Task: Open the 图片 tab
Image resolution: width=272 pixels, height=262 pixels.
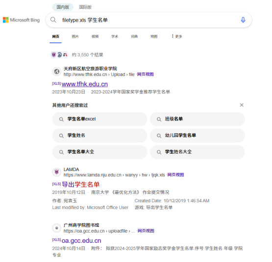Action: click(x=75, y=36)
